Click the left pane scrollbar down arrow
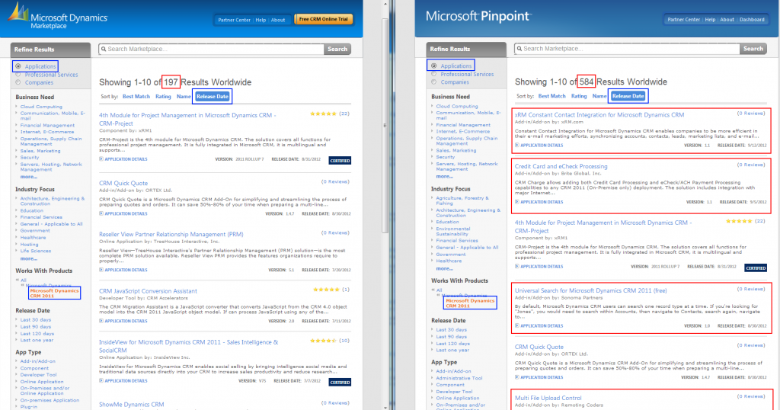This screenshot has width=780, height=410. (385, 407)
